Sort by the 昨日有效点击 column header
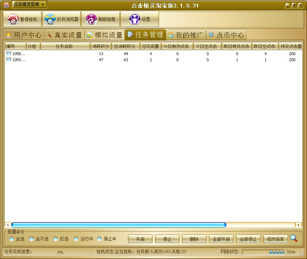This screenshot has width=307, height=259. click(x=237, y=46)
